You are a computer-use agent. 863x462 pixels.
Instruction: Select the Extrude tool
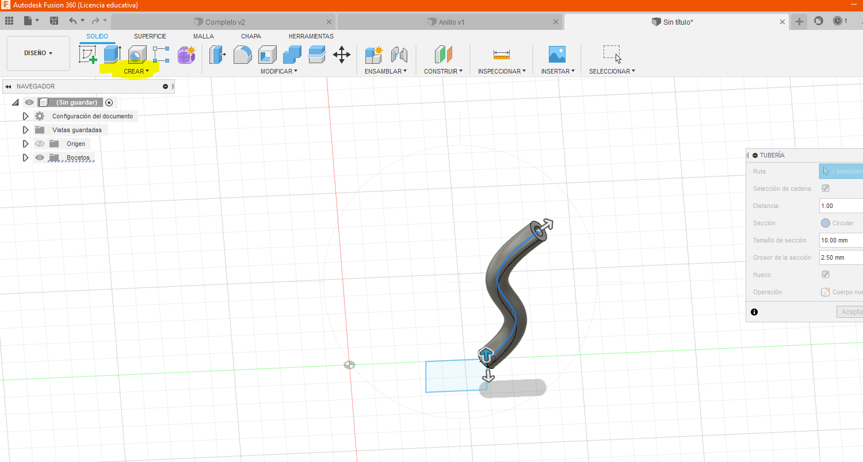tap(112, 55)
